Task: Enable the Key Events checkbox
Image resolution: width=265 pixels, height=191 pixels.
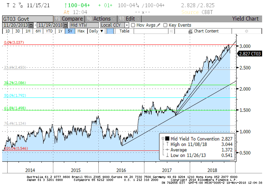Action: pyautogui.click(x=165, y=25)
